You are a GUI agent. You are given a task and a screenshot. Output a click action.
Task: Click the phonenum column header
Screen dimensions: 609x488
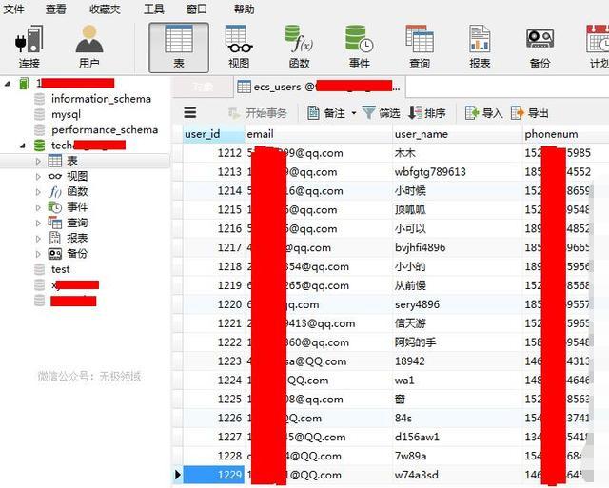point(566,134)
